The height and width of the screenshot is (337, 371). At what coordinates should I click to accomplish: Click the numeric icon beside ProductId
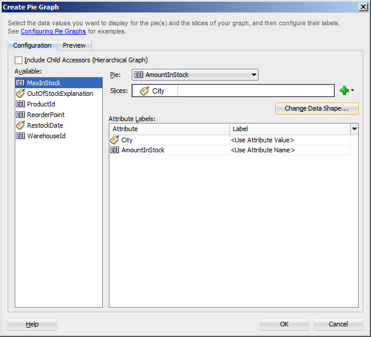click(x=20, y=104)
